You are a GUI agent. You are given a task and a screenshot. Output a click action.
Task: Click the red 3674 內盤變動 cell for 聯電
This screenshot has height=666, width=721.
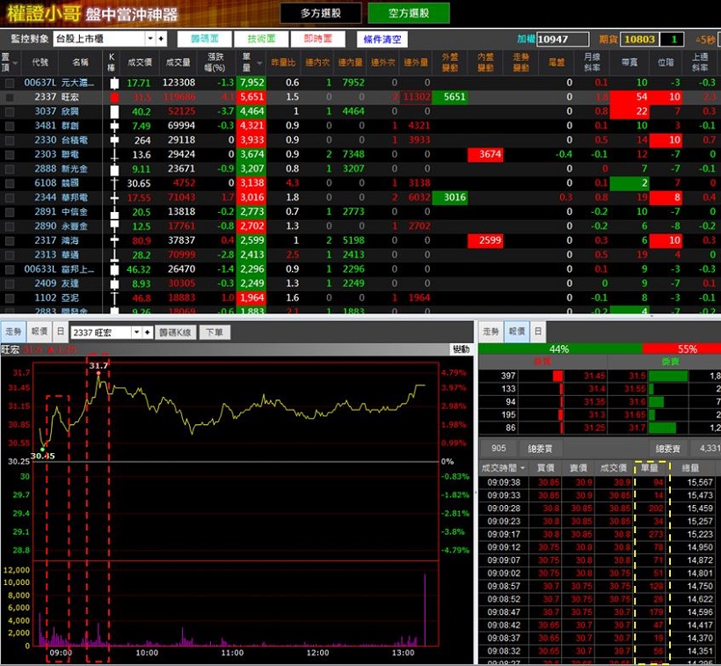(x=485, y=155)
